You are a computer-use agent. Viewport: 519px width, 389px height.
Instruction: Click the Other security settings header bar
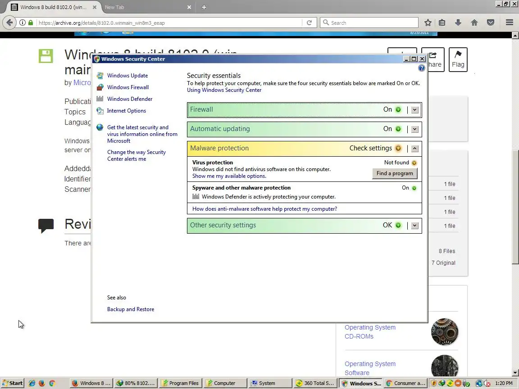pyautogui.click(x=305, y=225)
